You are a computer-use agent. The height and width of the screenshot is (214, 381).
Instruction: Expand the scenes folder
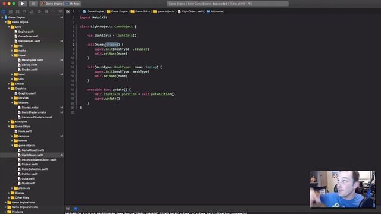point(13,141)
